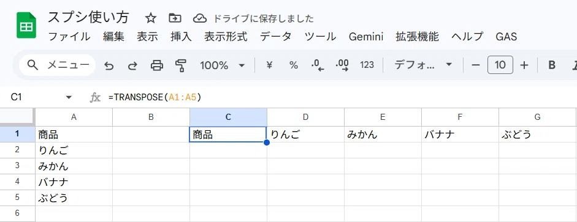Click the font size field showing 10
This screenshot has height=222, width=577.
[500, 65]
